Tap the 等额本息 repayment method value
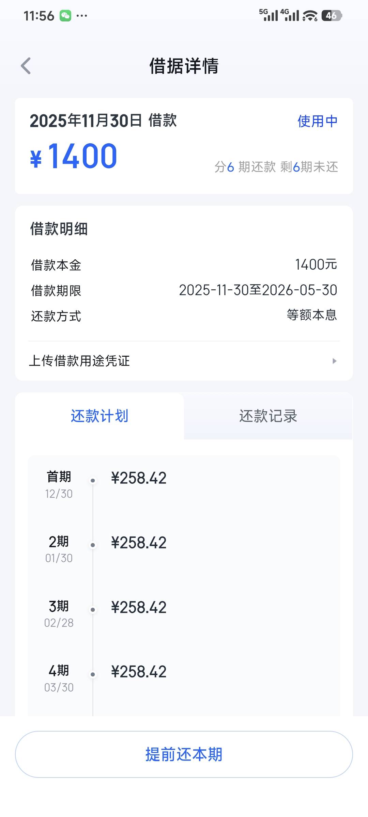Screen dimensions: 368x817 (x=312, y=315)
